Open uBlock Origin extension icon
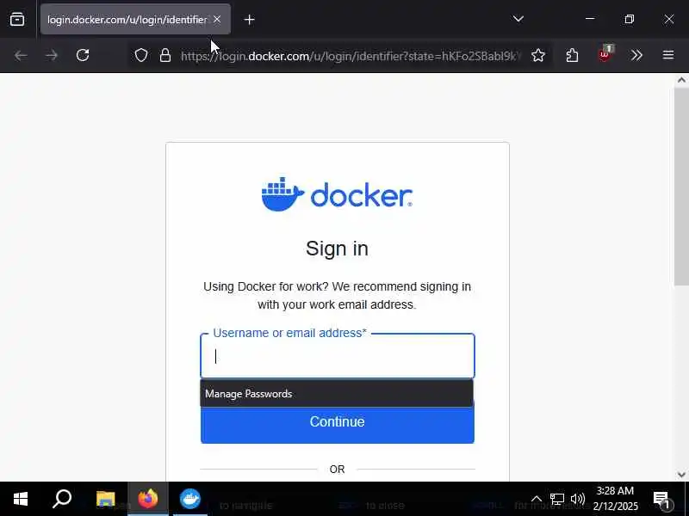 605,55
